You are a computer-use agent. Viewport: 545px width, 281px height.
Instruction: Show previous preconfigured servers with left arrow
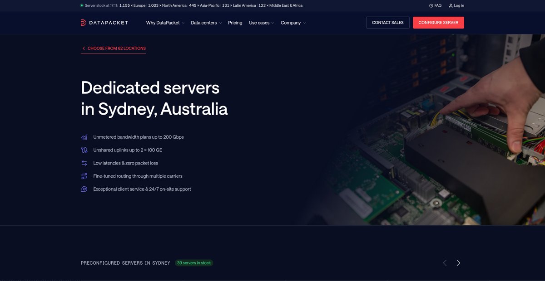click(445, 263)
